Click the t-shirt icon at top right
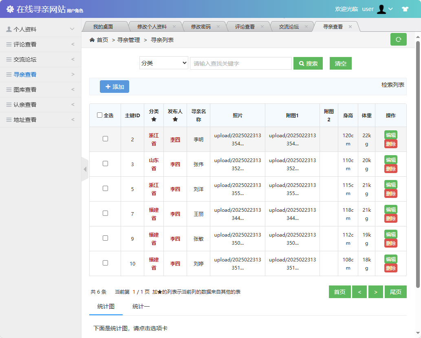This screenshot has height=338, width=421. pos(405,9)
